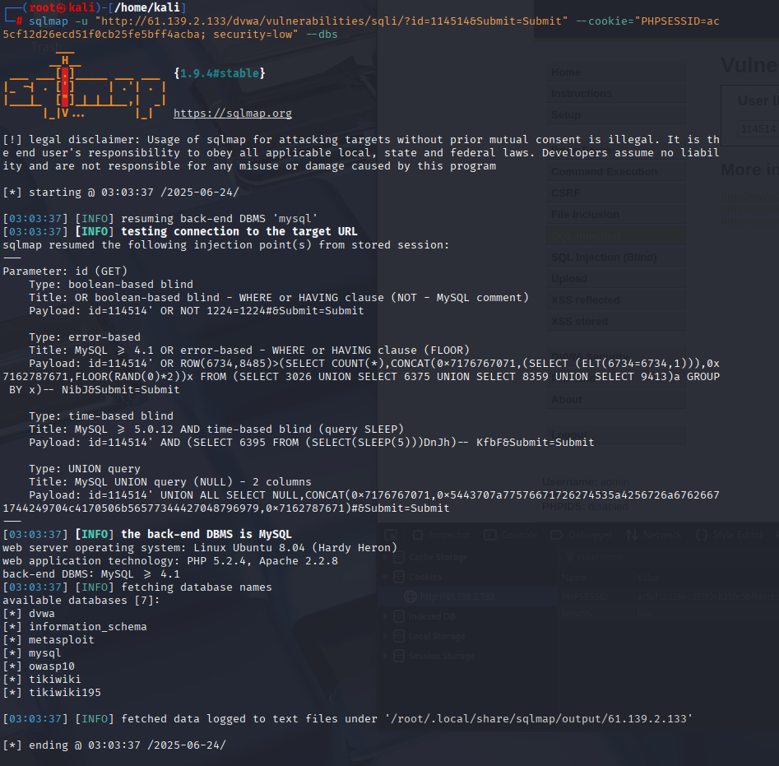779x766 pixels.
Task: Switch to the Console tab in devtools
Action: coord(511,535)
